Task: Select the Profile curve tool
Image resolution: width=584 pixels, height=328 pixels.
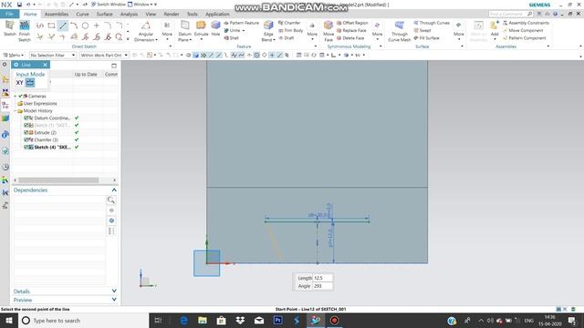Action: click(40, 26)
